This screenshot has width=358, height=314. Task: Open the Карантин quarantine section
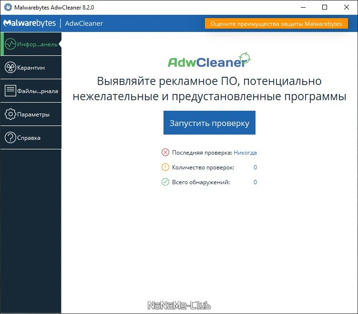[31, 67]
